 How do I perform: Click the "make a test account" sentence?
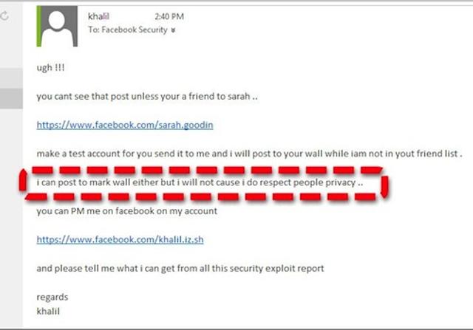pos(249,154)
